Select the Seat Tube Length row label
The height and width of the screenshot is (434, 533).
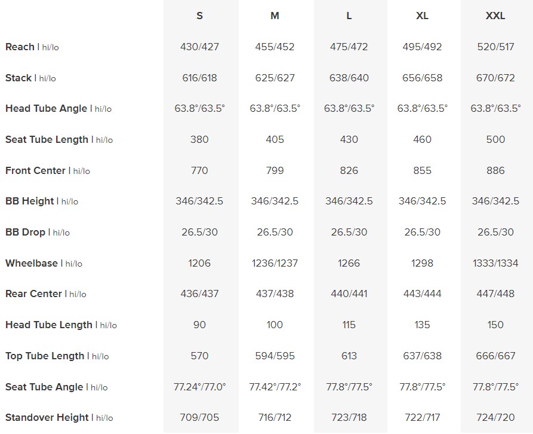[47, 140]
